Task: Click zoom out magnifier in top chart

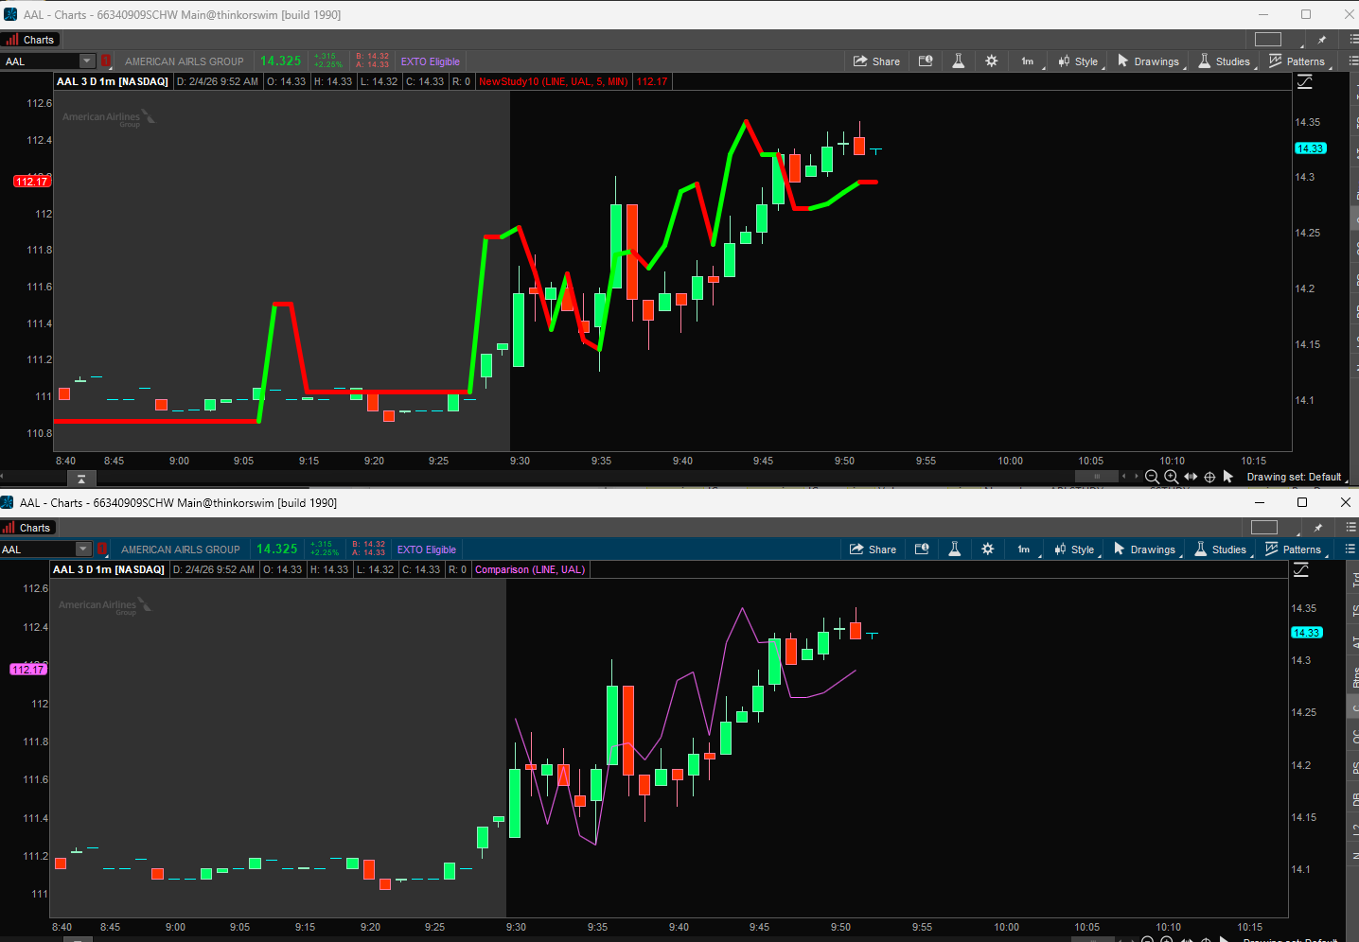Action: (1152, 477)
